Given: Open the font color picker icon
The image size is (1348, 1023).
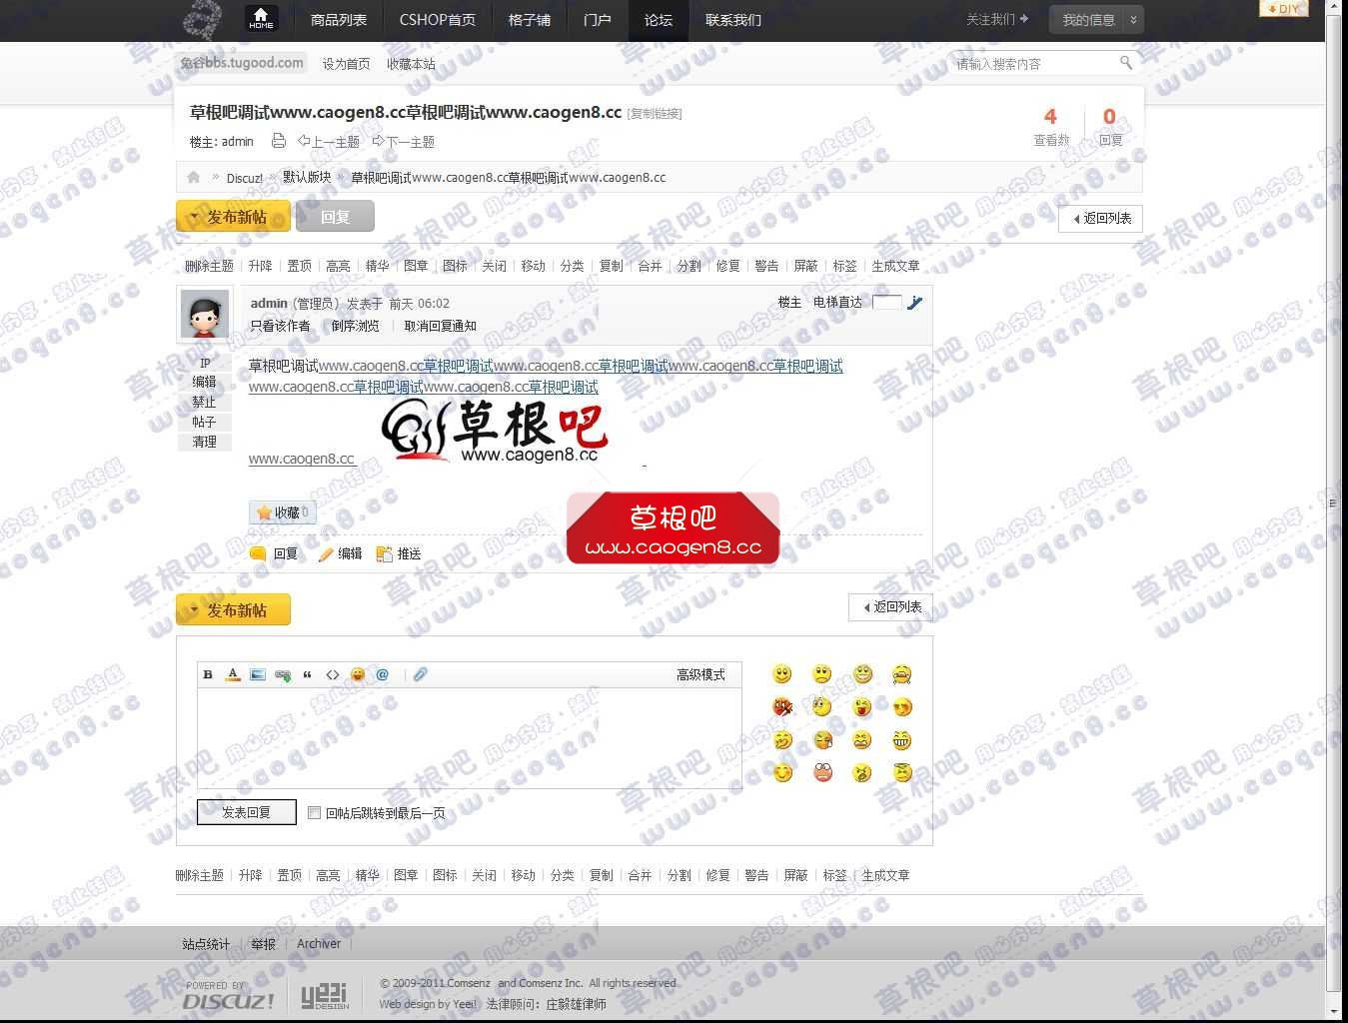Looking at the screenshot, I should 232,674.
